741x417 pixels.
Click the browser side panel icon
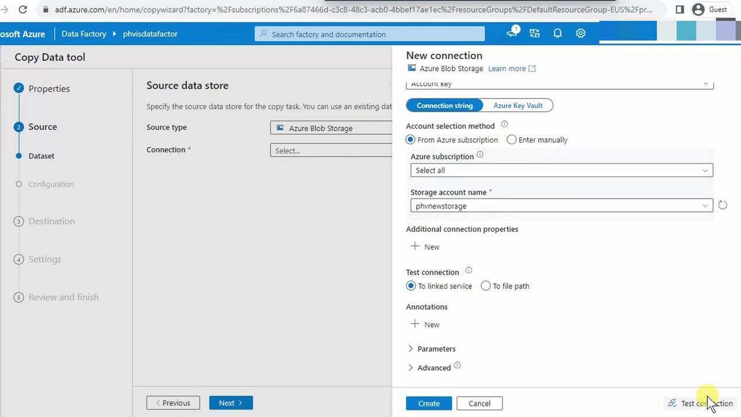coord(680,9)
